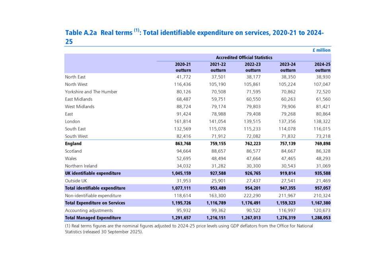Click the Scotland row label
This screenshot has width=382, height=255.
(73, 151)
